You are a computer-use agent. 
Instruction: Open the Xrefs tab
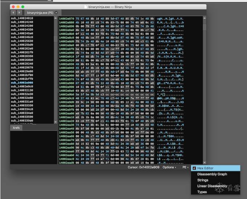click(x=16, y=128)
